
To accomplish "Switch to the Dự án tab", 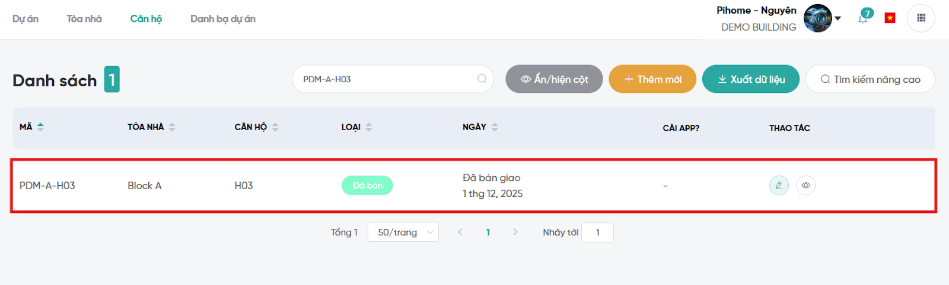I will tap(26, 19).
